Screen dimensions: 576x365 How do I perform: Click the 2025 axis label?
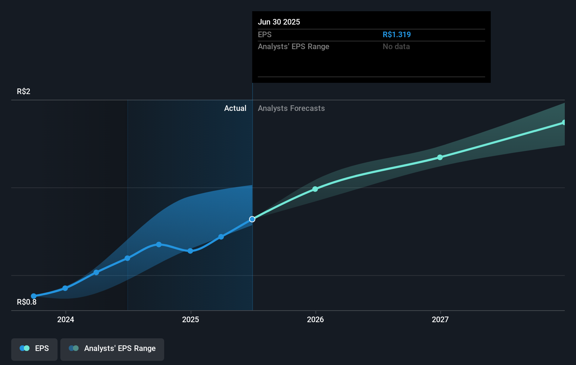(x=190, y=319)
